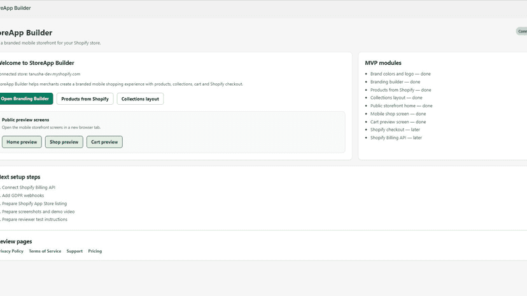Open the Terms of Service page

click(45, 251)
